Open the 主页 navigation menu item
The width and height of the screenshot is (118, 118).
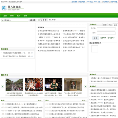(x=5, y=16)
